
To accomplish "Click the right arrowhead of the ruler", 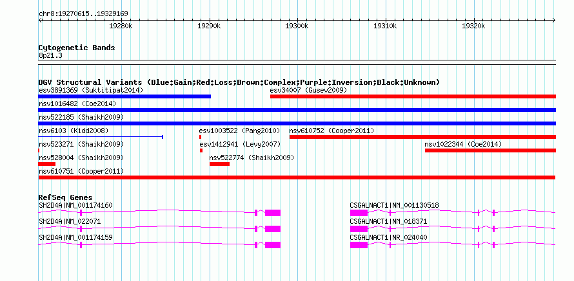I will (554, 21).
